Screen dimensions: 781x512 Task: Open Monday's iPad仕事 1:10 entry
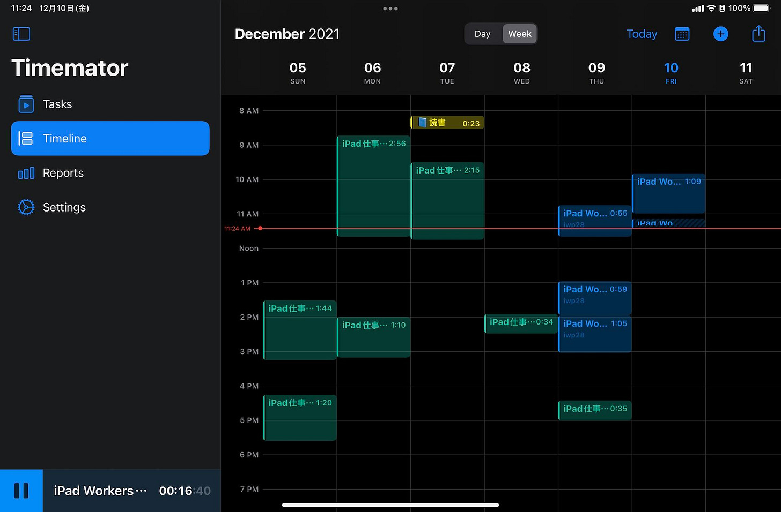pos(374,337)
